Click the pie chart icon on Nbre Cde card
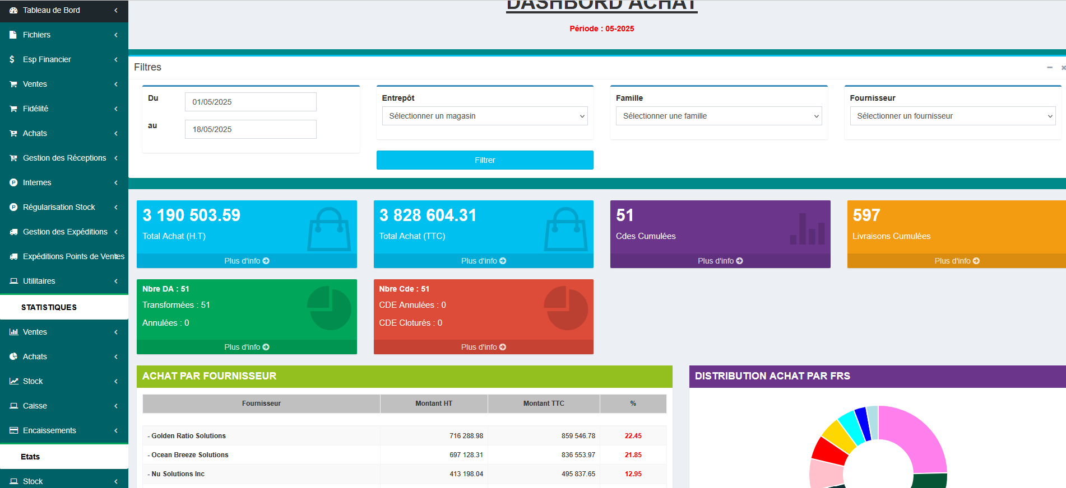This screenshot has width=1066, height=488. pyautogui.click(x=566, y=308)
